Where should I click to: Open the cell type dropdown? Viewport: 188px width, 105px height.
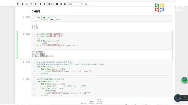(x=75, y=4)
